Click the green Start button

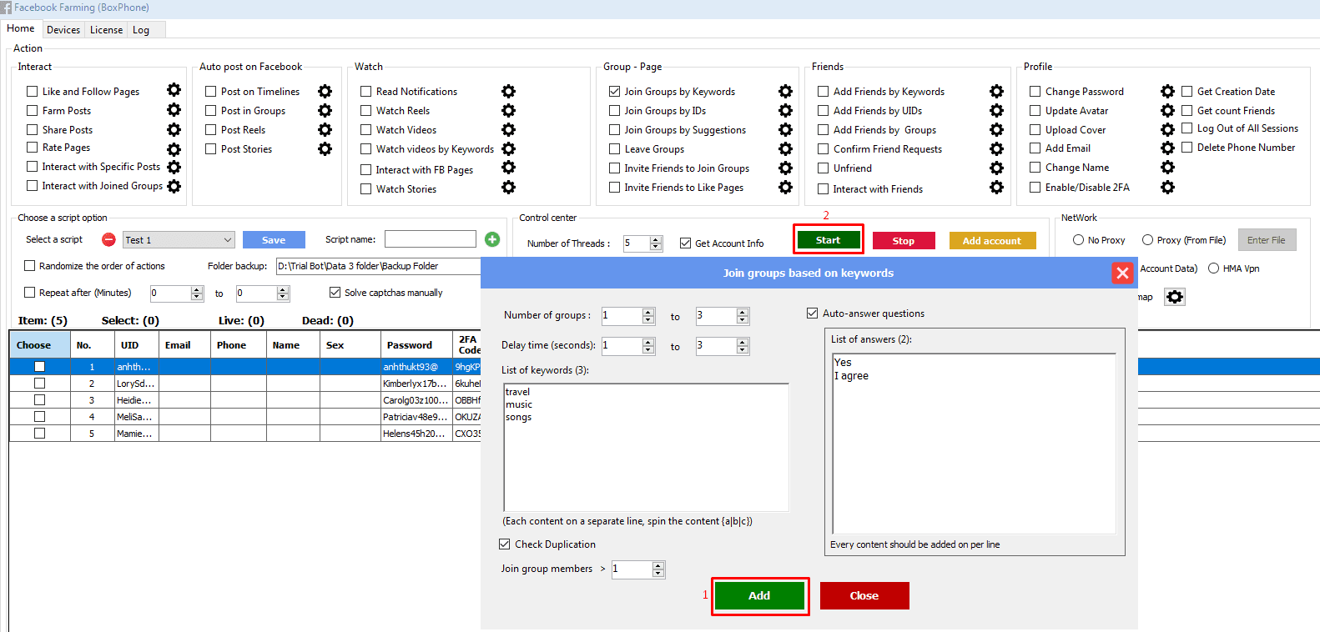pos(828,240)
